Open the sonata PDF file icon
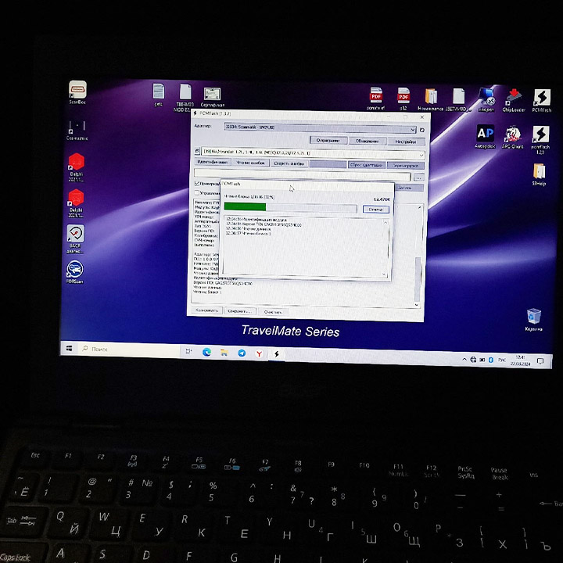Screen dimensions: 563x563 [x=376, y=99]
